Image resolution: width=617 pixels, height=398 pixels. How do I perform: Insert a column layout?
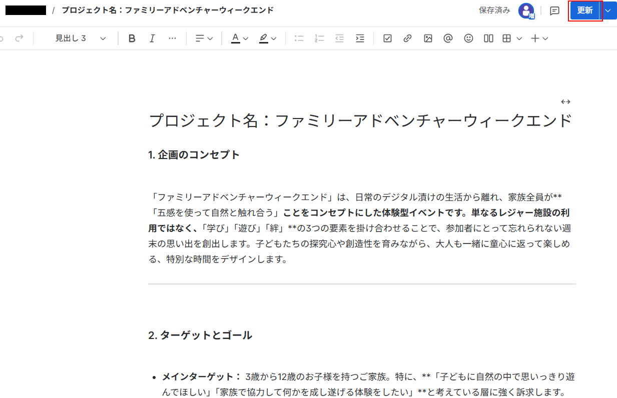pyautogui.click(x=488, y=38)
